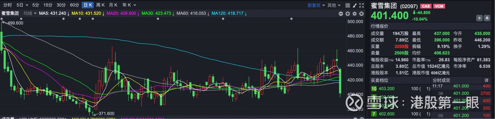Click the 最高 437.000 value
This screenshot has width=495, height=119.
click(x=442, y=34)
